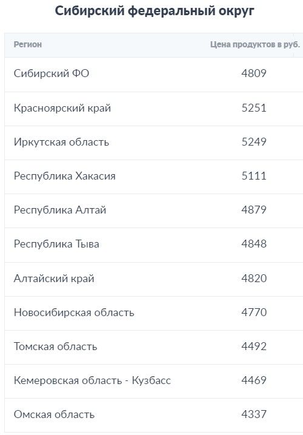
Task: Click 'Республика Тыва' region name
Action: click(56, 244)
